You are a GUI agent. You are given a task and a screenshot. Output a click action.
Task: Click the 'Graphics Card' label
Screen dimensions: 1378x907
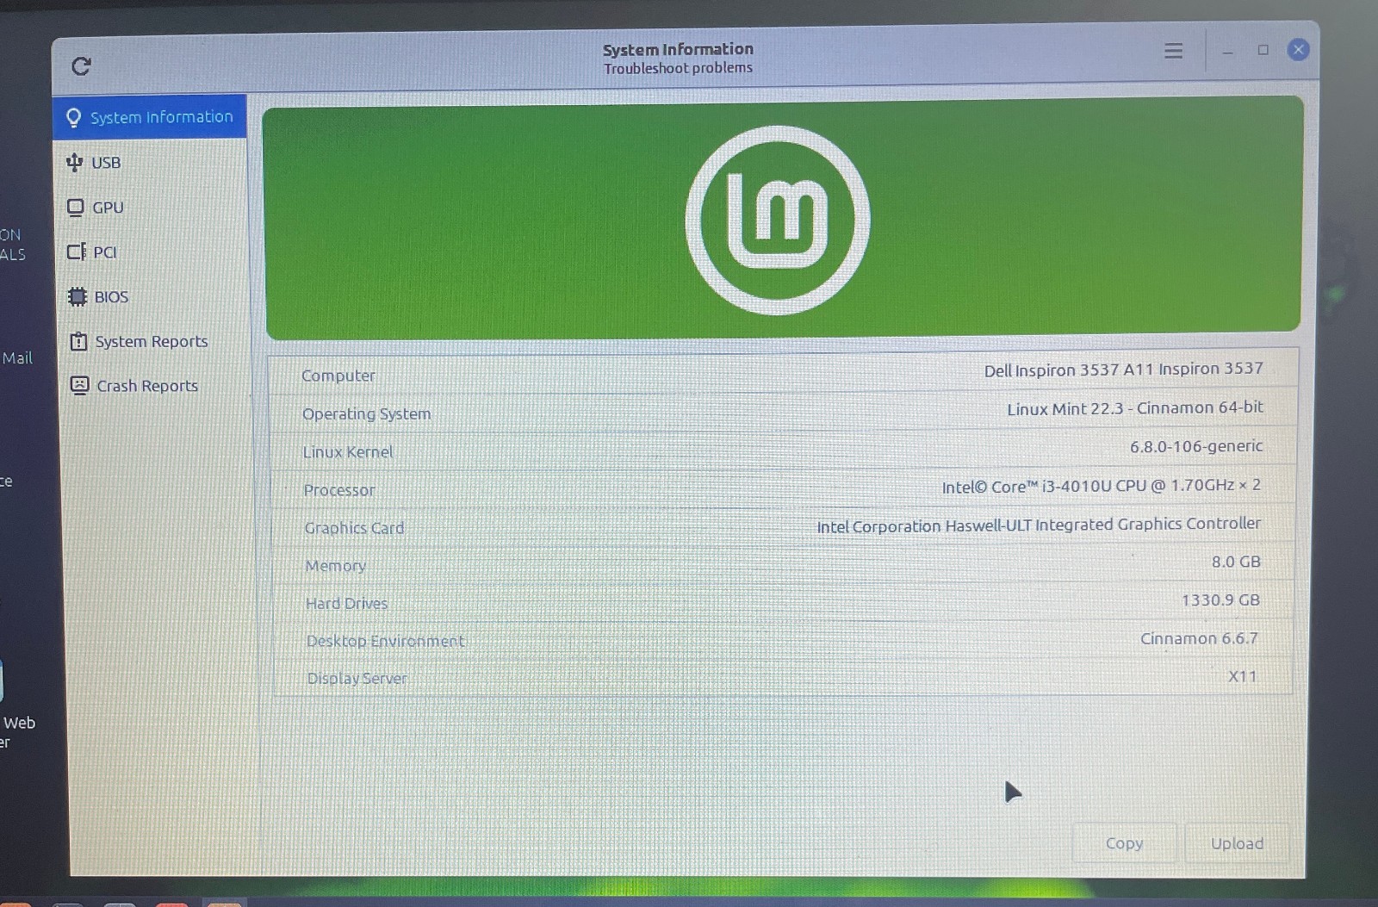pyautogui.click(x=354, y=528)
